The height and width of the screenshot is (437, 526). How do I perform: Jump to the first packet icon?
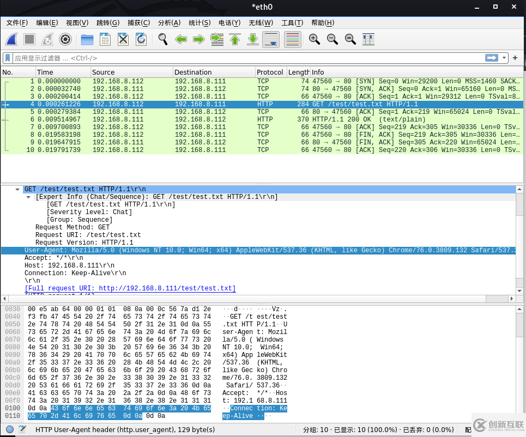tap(235, 39)
